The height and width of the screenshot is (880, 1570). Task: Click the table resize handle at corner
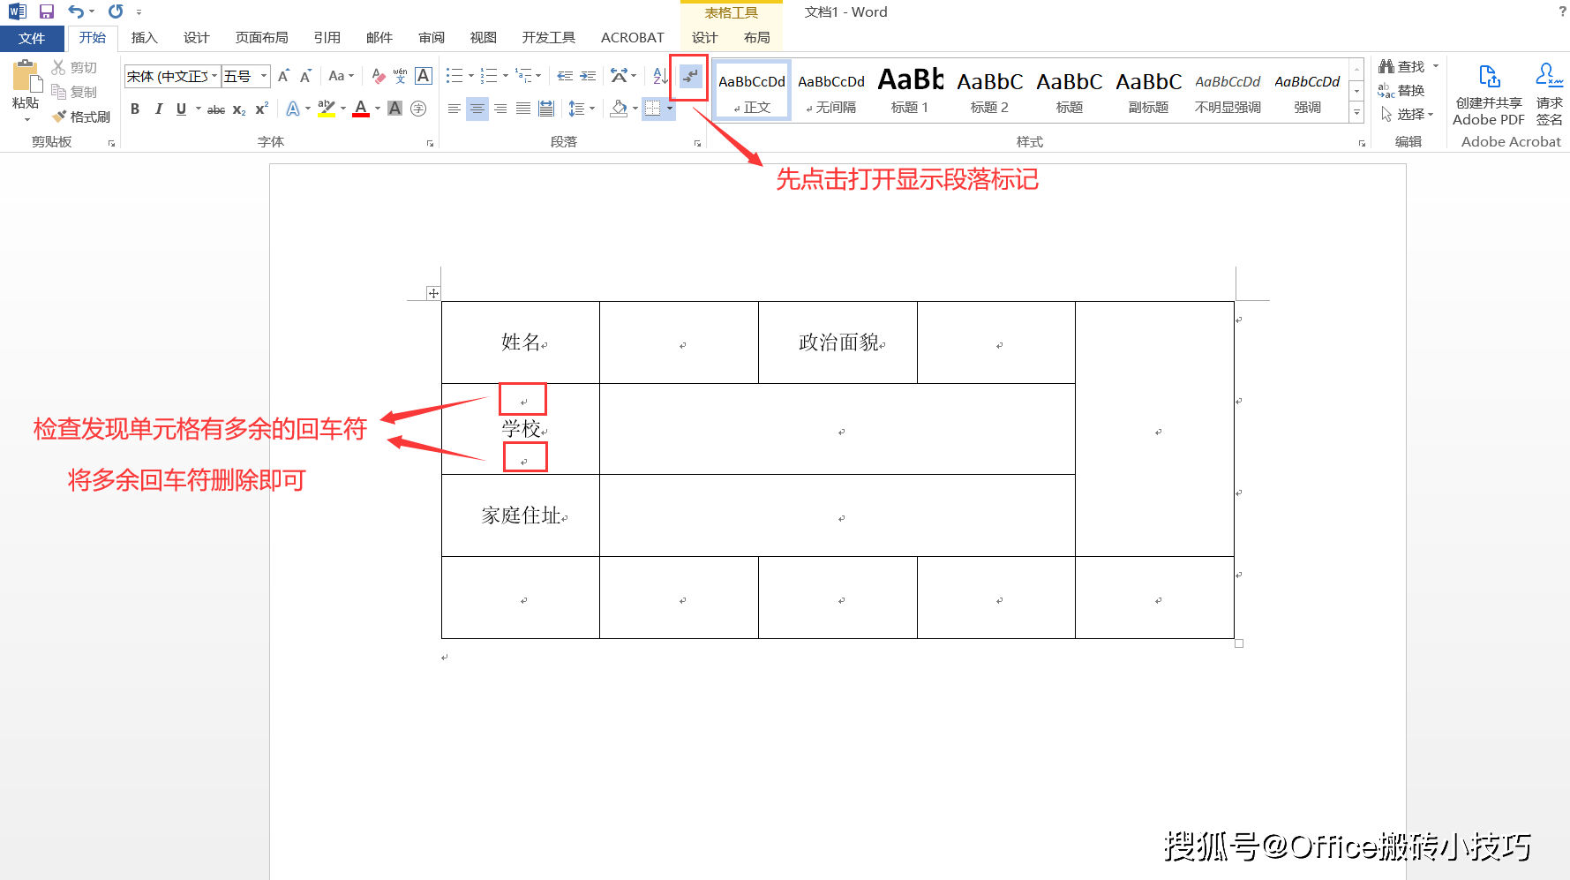[1239, 643]
